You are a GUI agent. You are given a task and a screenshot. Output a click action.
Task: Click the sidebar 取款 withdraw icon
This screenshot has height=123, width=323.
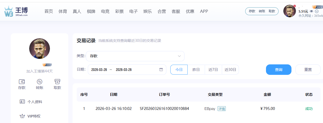[57, 81]
